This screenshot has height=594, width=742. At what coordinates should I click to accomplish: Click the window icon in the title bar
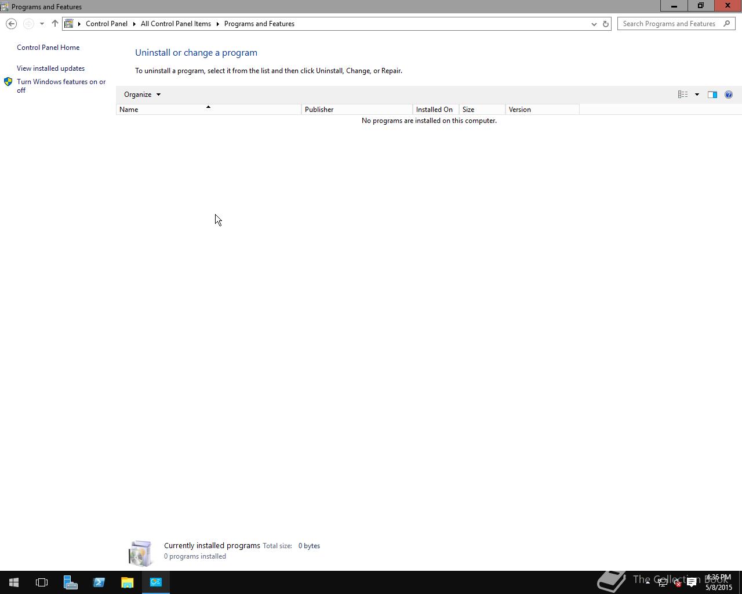tap(5, 6)
